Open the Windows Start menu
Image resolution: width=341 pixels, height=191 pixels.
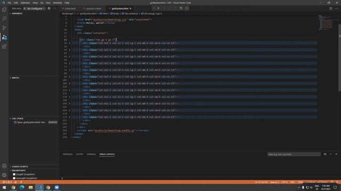click(4, 187)
